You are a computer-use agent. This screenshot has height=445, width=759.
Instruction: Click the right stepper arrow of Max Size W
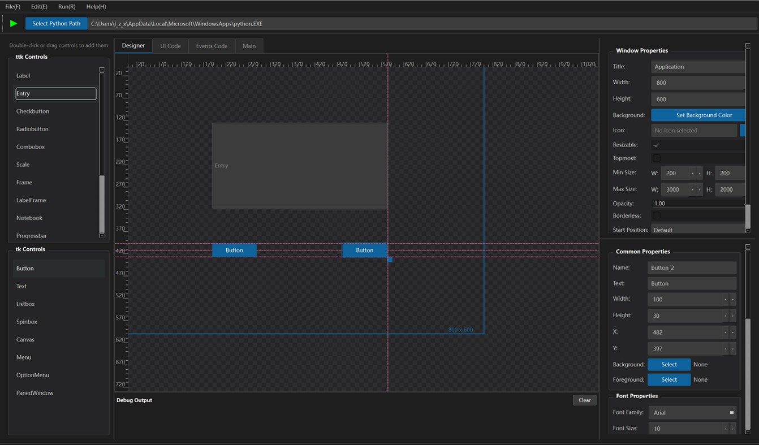click(700, 189)
